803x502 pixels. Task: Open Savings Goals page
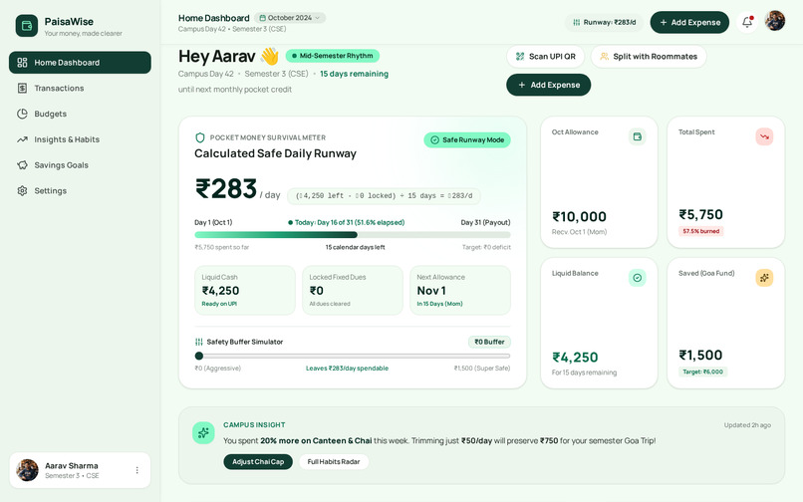(x=80, y=165)
